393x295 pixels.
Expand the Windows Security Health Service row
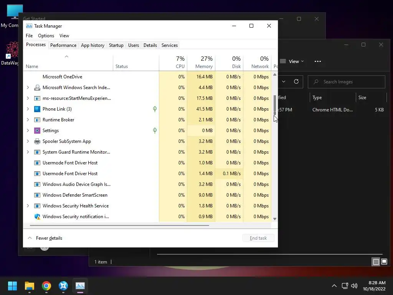pyautogui.click(x=28, y=206)
